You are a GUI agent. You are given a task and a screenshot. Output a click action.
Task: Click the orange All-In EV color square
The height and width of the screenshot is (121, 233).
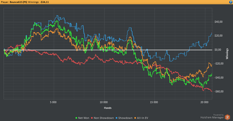click(135, 118)
